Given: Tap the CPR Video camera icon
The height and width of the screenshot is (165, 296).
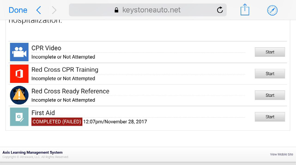Looking at the screenshot, I should click(19, 52).
